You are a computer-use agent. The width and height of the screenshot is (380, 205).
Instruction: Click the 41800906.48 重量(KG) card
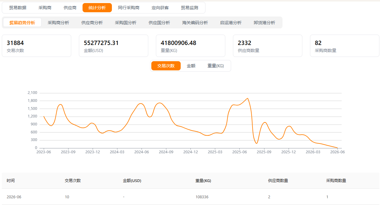[x=190, y=46]
